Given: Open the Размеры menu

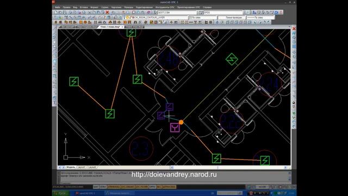Looking at the screenshot, I should [x=128, y=7].
